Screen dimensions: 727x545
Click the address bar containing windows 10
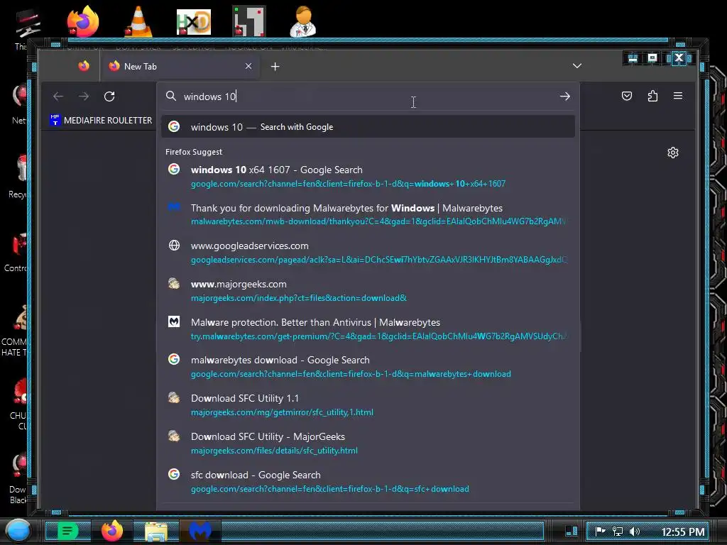coord(368,97)
